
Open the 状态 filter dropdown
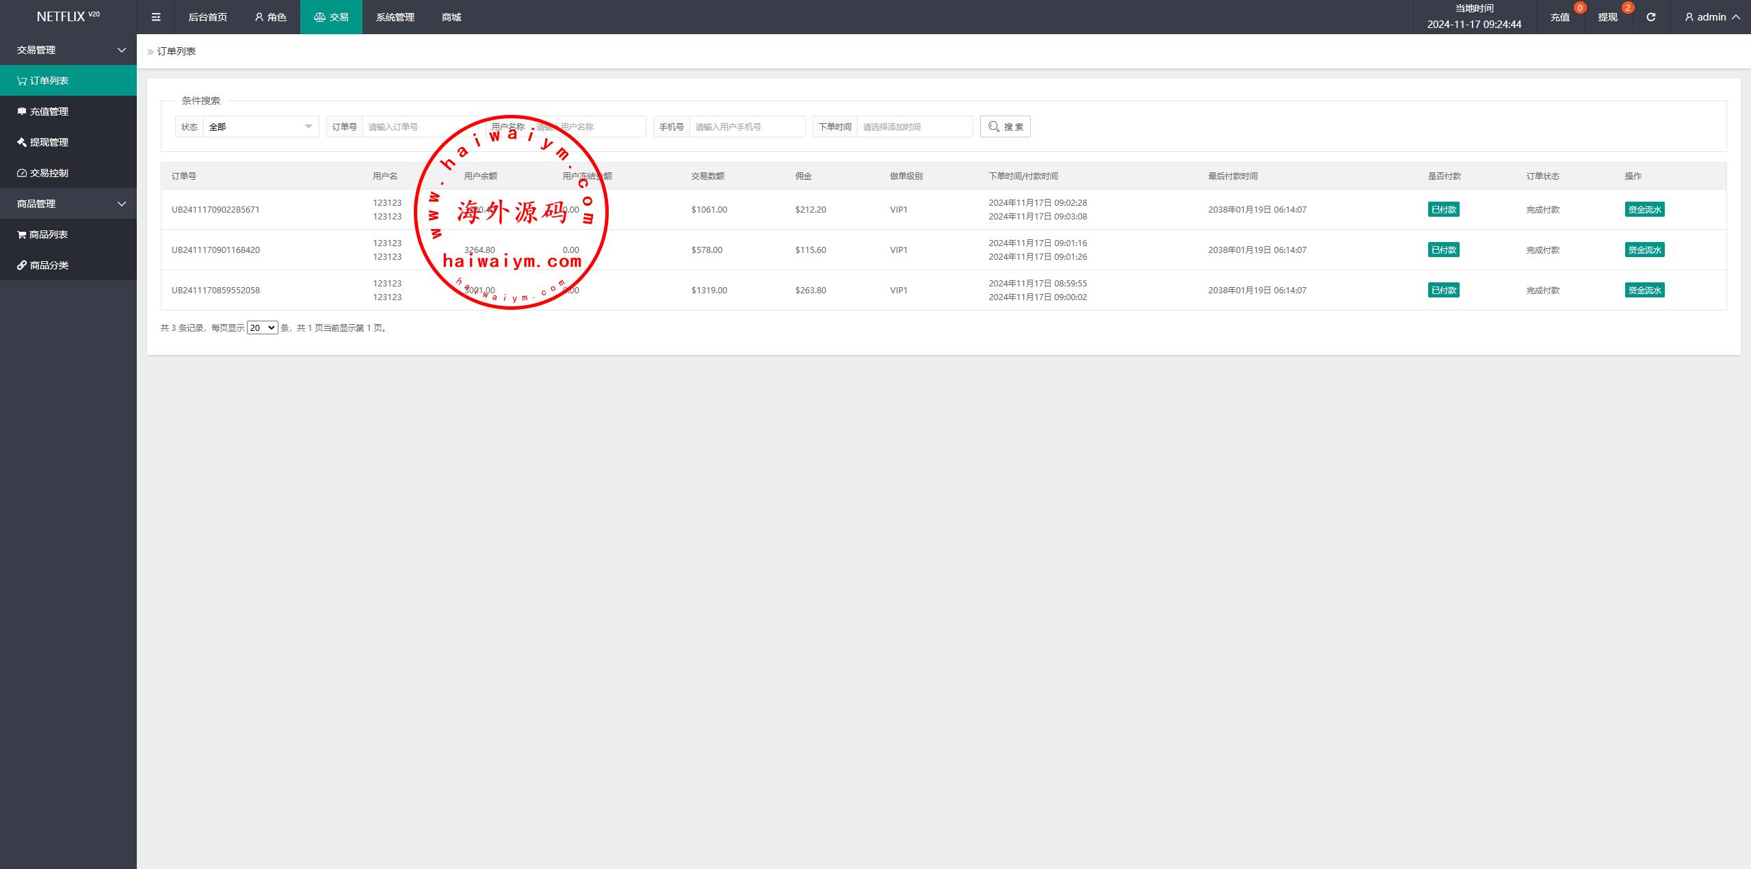point(261,126)
